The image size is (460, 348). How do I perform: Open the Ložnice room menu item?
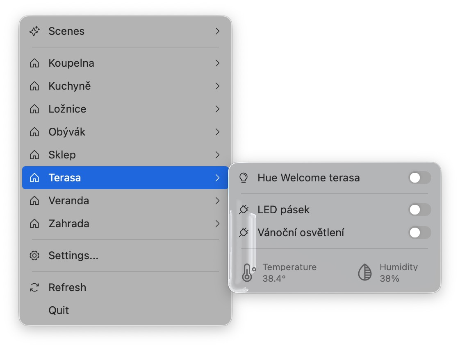[x=67, y=109]
